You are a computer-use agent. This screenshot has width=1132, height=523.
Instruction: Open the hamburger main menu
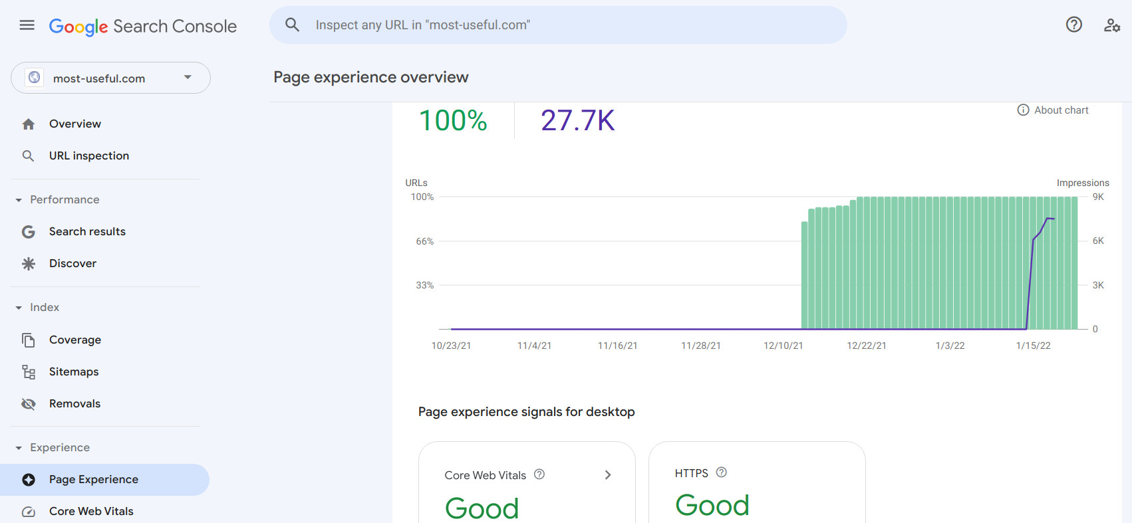click(x=27, y=25)
